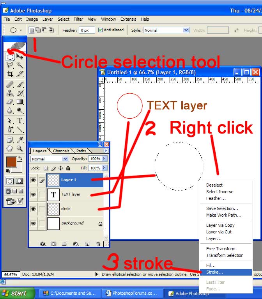Click the Windows start button
Viewport: 262px width, 299px height.
[x=14, y=293]
